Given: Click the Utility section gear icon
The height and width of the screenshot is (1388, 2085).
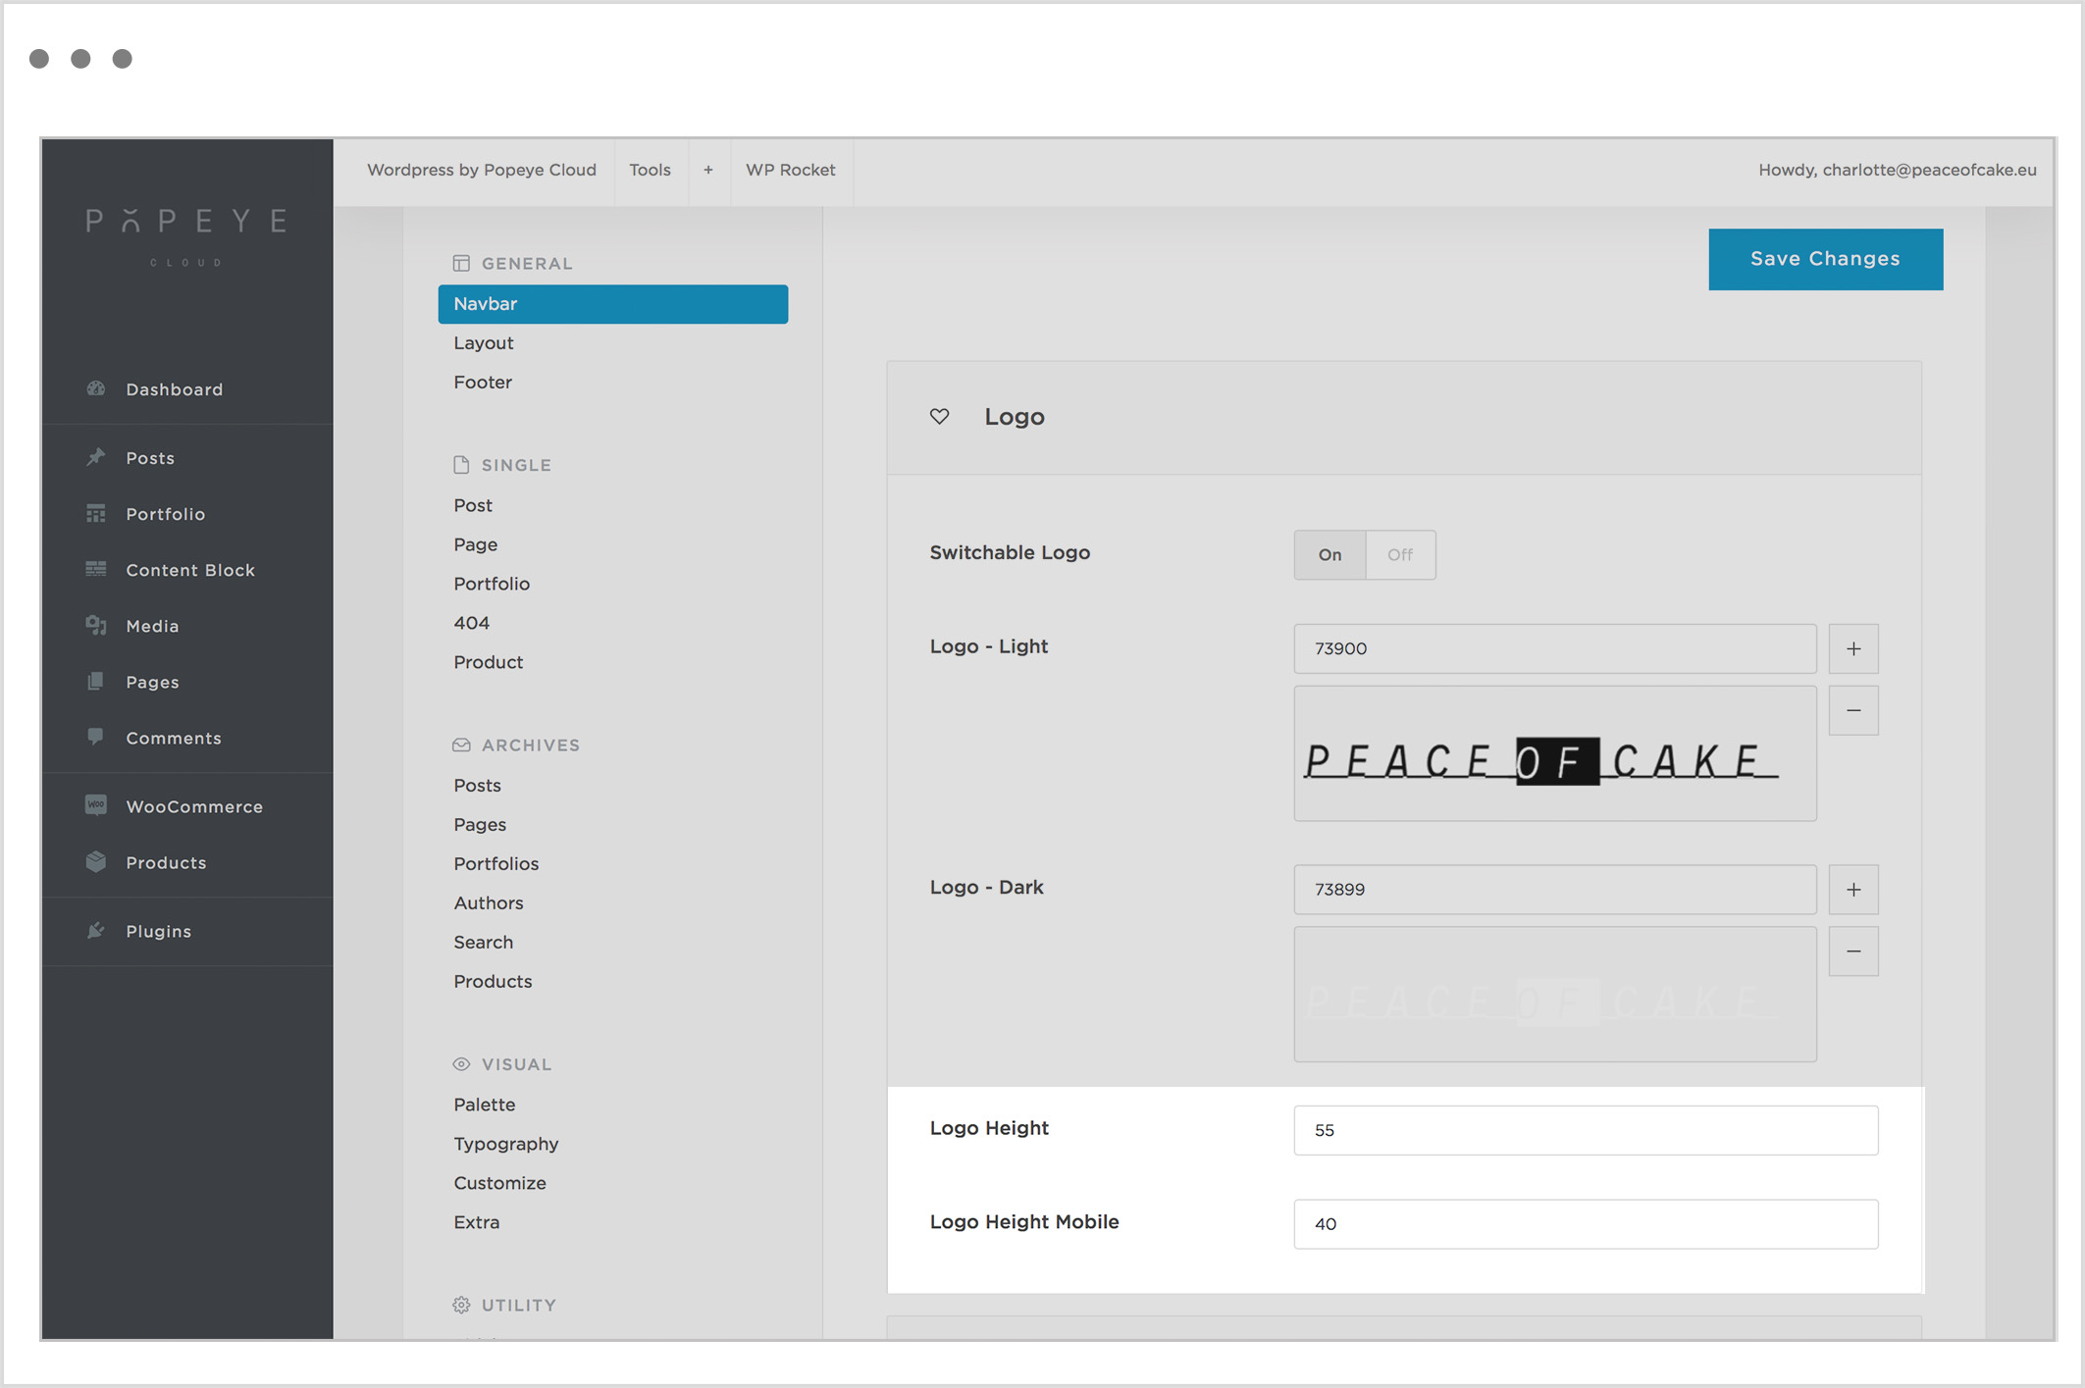Looking at the screenshot, I should coord(461,1305).
